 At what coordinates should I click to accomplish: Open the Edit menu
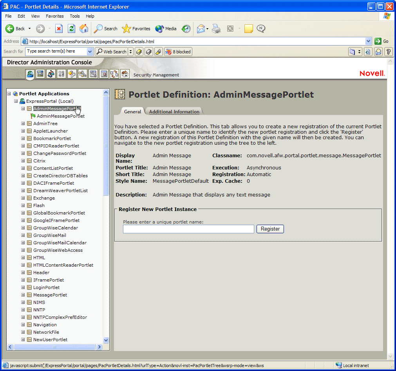pos(21,16)
